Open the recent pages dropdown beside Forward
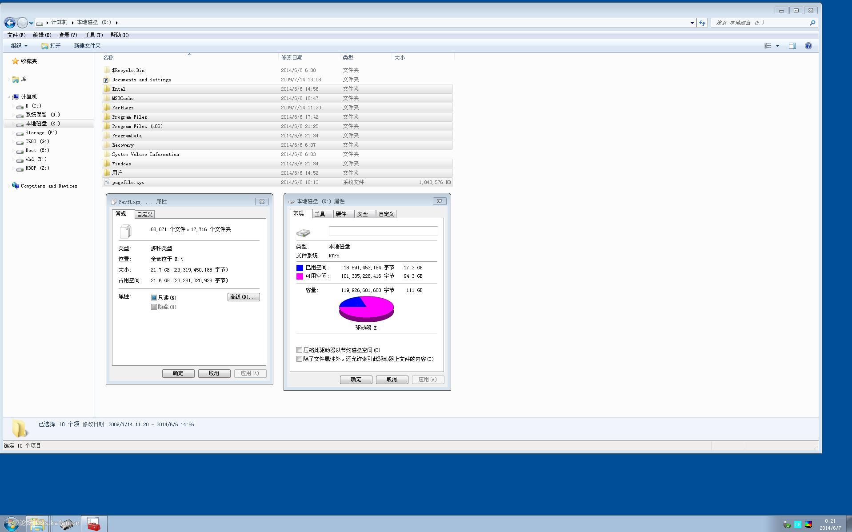Screen dimensions: 852x532 [x=31, y=23]
